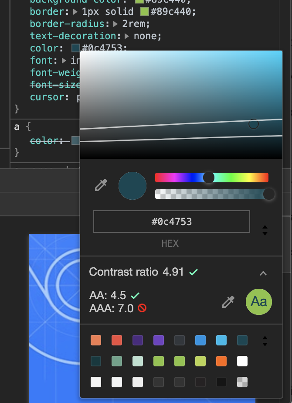The image size is (292, 403).
Task: Click the HEX color input field
Action: [171, 222]
